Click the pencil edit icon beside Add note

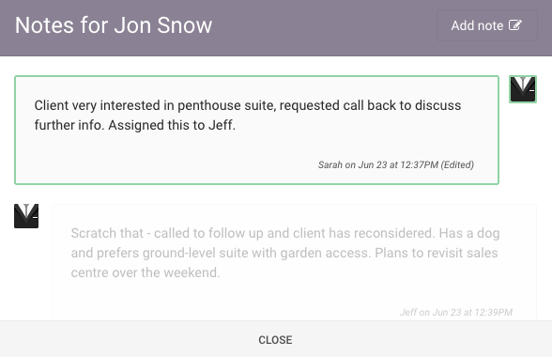(515, 25)
